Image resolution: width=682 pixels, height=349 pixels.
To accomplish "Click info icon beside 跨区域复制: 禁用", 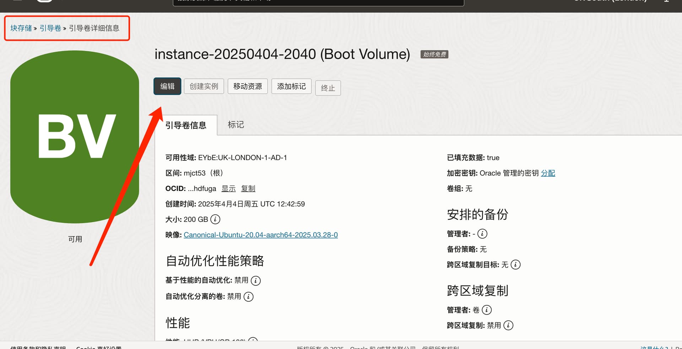I will 508,325.
